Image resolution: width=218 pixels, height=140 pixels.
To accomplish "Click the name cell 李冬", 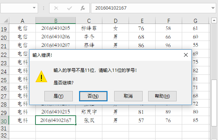I will 89,37.
